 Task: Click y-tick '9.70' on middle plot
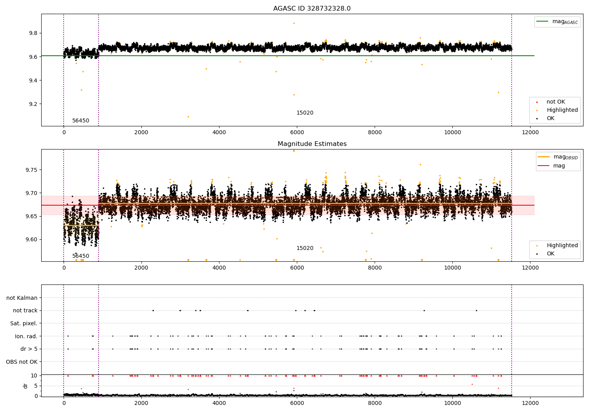31,193
